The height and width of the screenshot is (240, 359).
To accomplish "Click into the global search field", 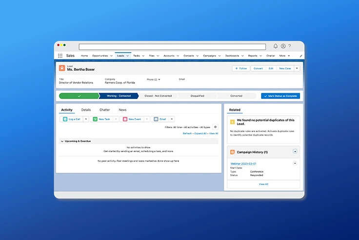I will [x=172, y=47].
